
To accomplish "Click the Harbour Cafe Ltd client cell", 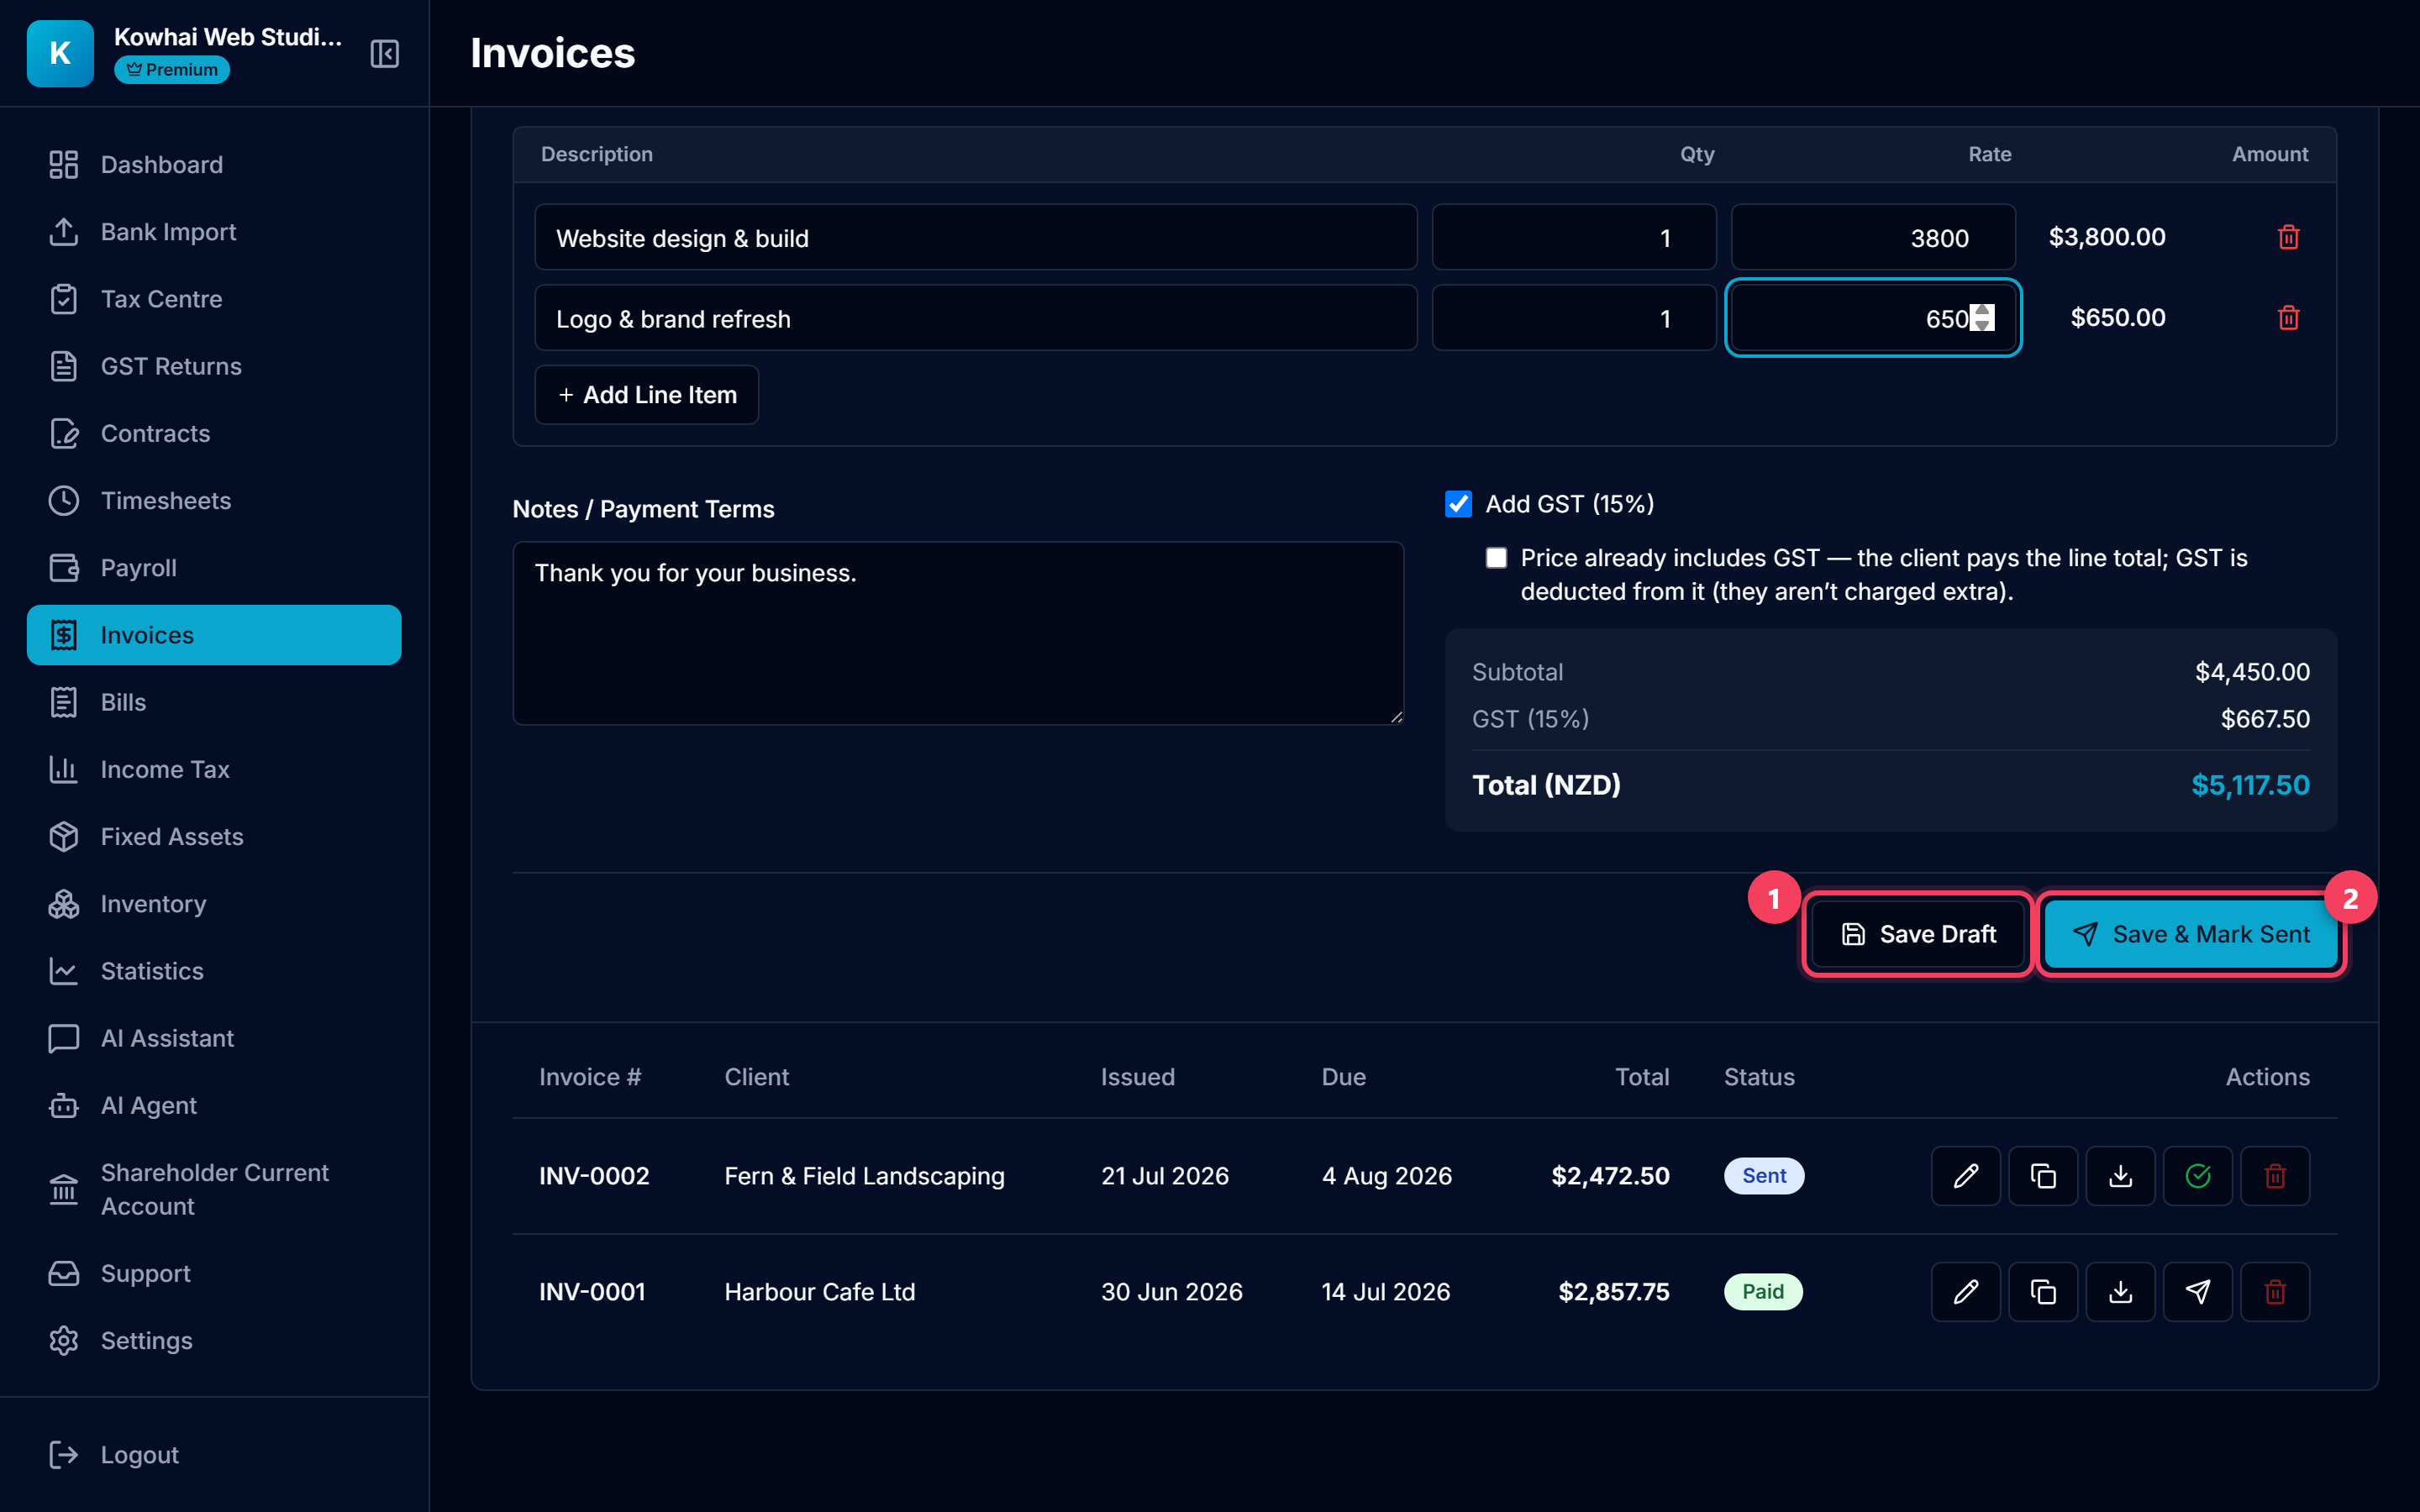I will [x=819, y=1292].
